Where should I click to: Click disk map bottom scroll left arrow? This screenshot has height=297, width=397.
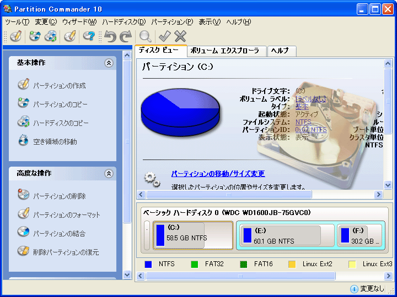(141, 276)
